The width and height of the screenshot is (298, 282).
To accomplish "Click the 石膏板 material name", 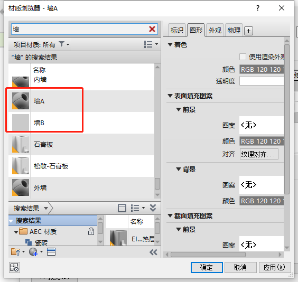I will [x=43, y=144].
